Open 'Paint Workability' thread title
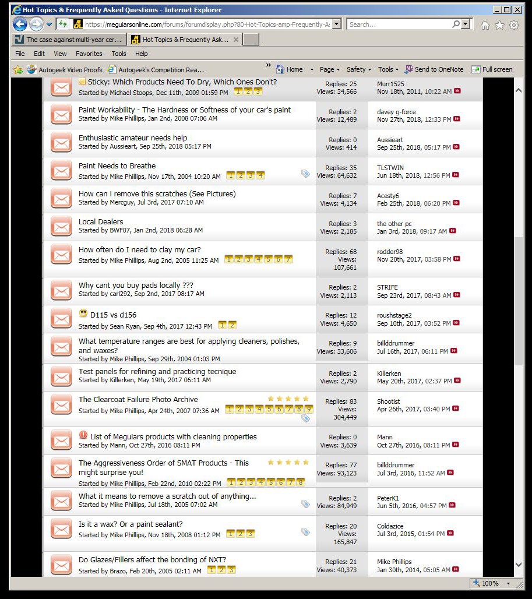 [x=185, y=110]
